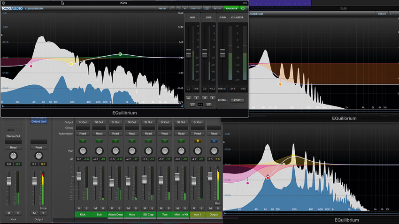Open Kick channel St Out output menu
Screen dimensions: 399x224
(83, 122)
